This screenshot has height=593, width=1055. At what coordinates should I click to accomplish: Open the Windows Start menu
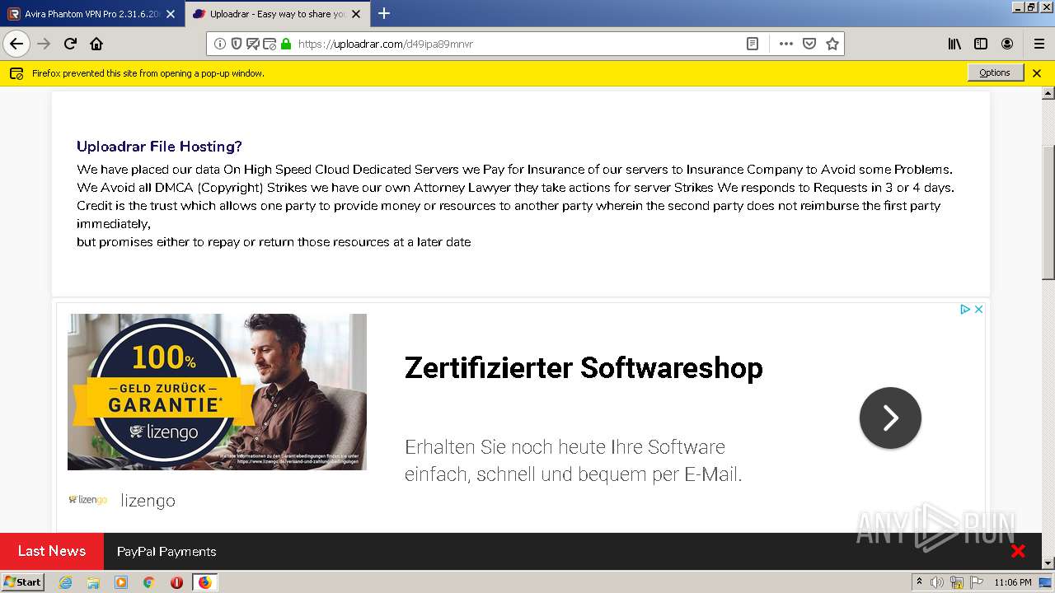[x=23, y=582]
